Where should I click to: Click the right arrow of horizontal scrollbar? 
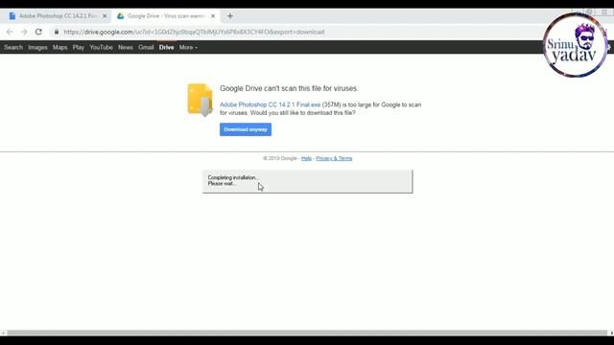(611, 333)
